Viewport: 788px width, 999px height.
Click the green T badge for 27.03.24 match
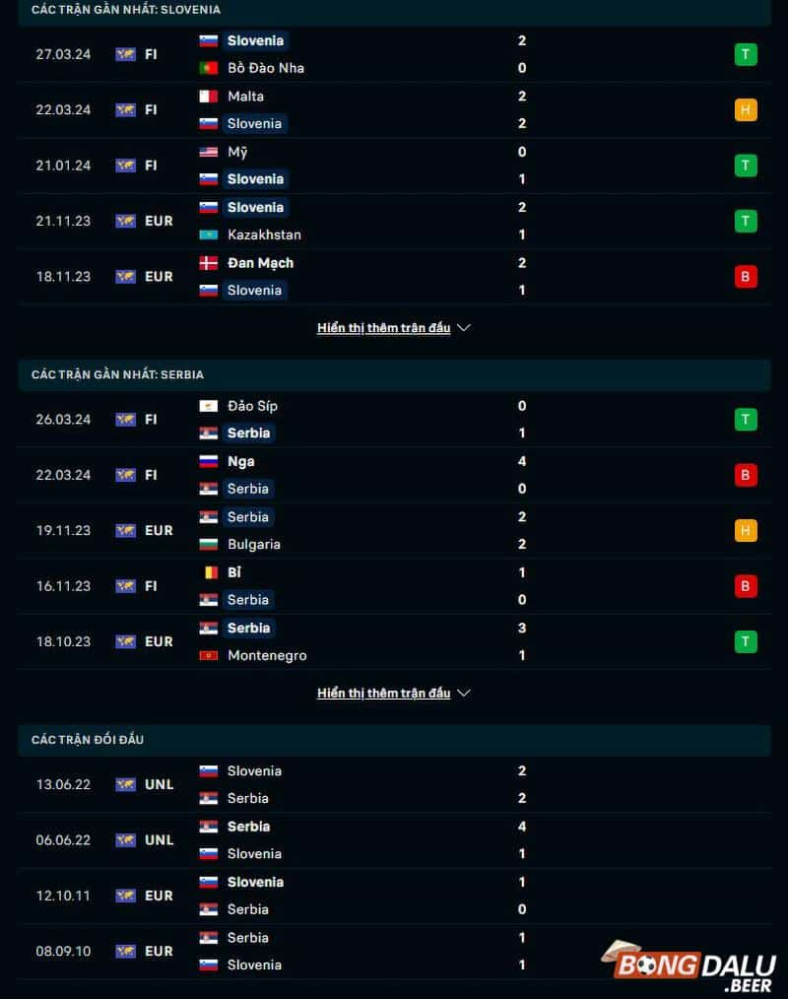[746, 54]
